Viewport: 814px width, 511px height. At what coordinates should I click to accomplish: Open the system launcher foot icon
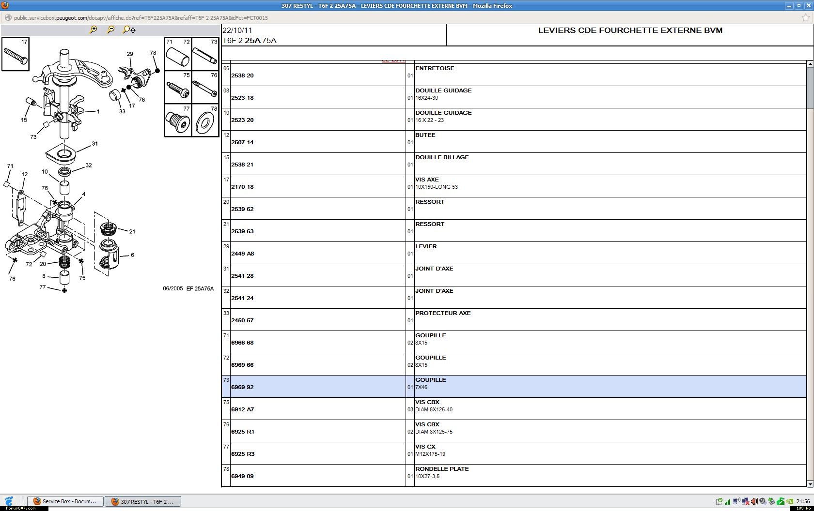tap(9, 501)
